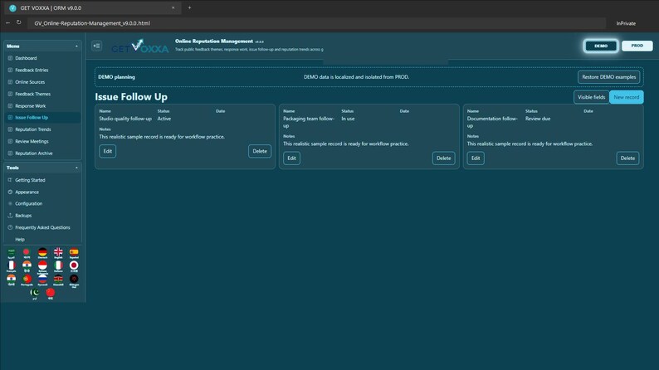Click the InPrivate indicator
Viewport: 659px width, 370px height.
[x=626, y=23]
